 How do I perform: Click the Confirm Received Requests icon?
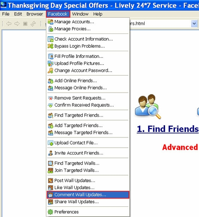pos(50,105)
